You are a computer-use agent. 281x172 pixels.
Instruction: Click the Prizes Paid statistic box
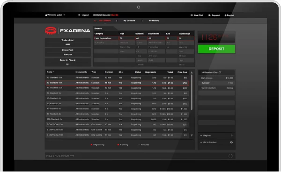[68, 52]
